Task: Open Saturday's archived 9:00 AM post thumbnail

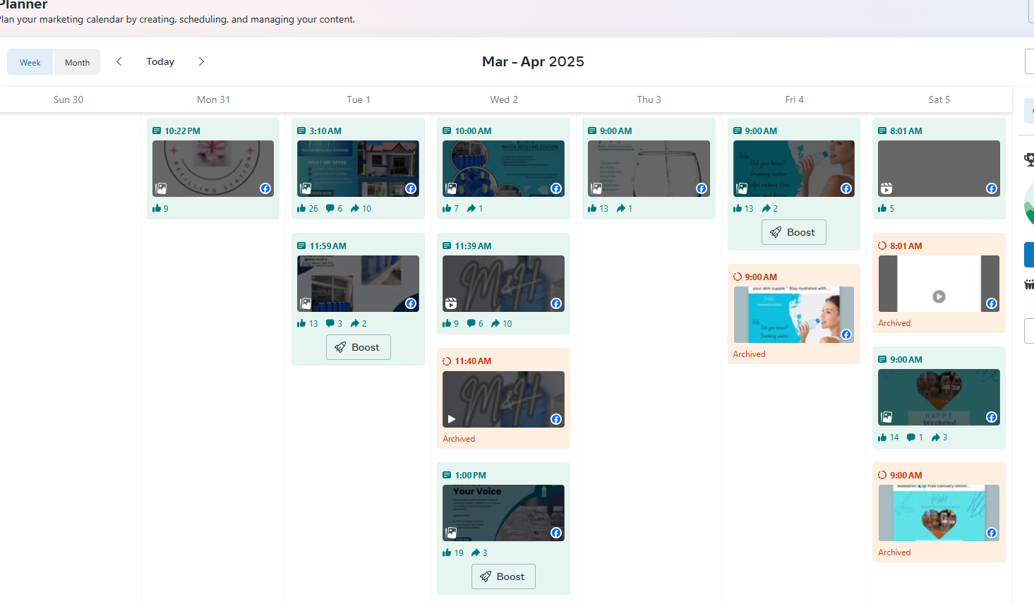Action: tap(939, 513)
